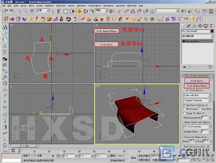Viewport: 216px width, 163px height.
Task: Open the G1 End Continuity dropdown
Action: [197, 127]
